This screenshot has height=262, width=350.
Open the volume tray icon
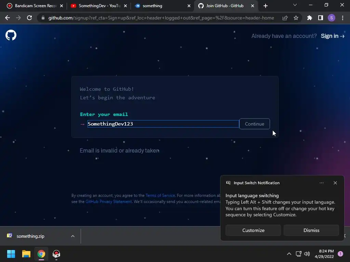307,254
